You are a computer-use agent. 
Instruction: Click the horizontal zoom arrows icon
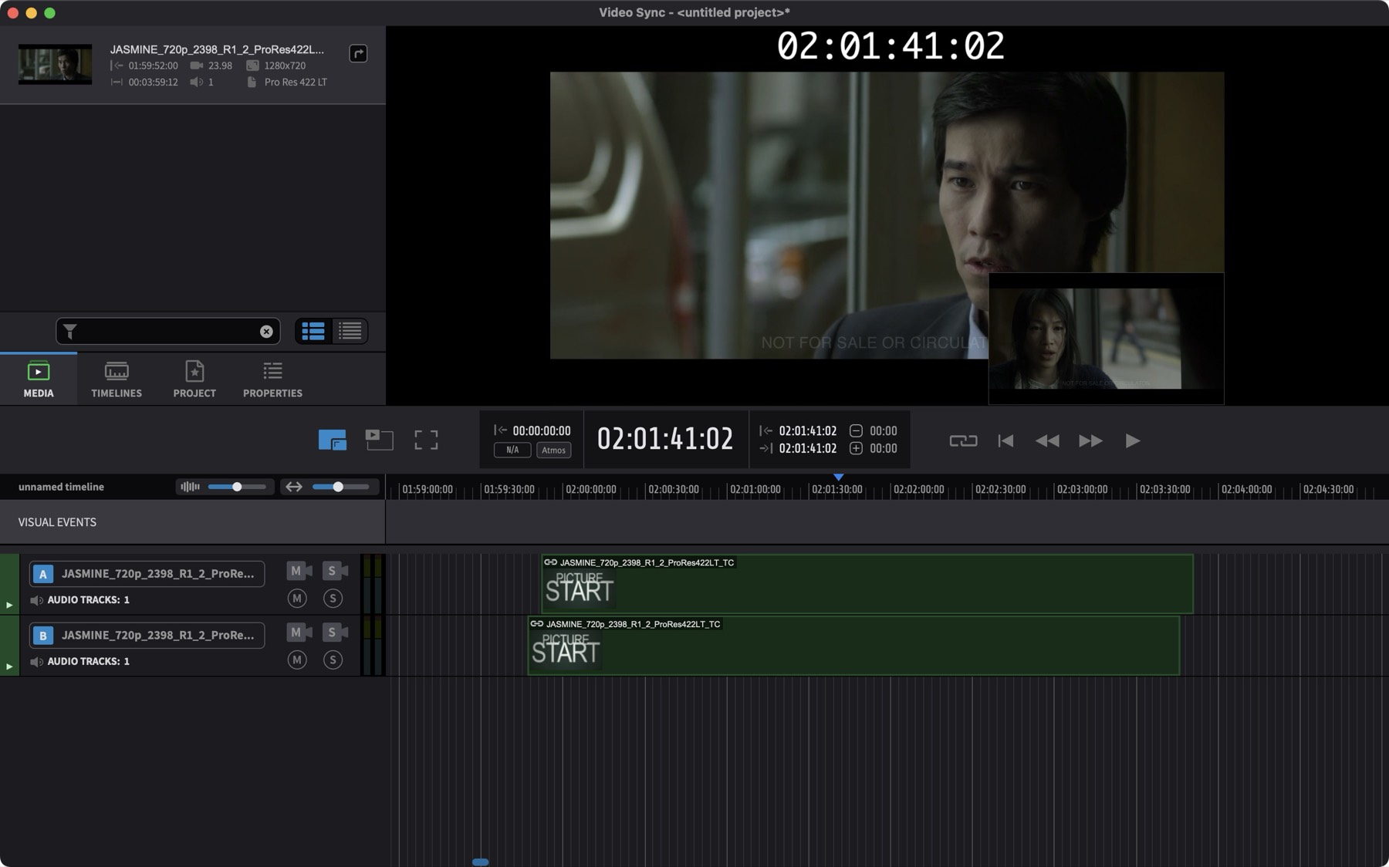(x=293, y=487)
